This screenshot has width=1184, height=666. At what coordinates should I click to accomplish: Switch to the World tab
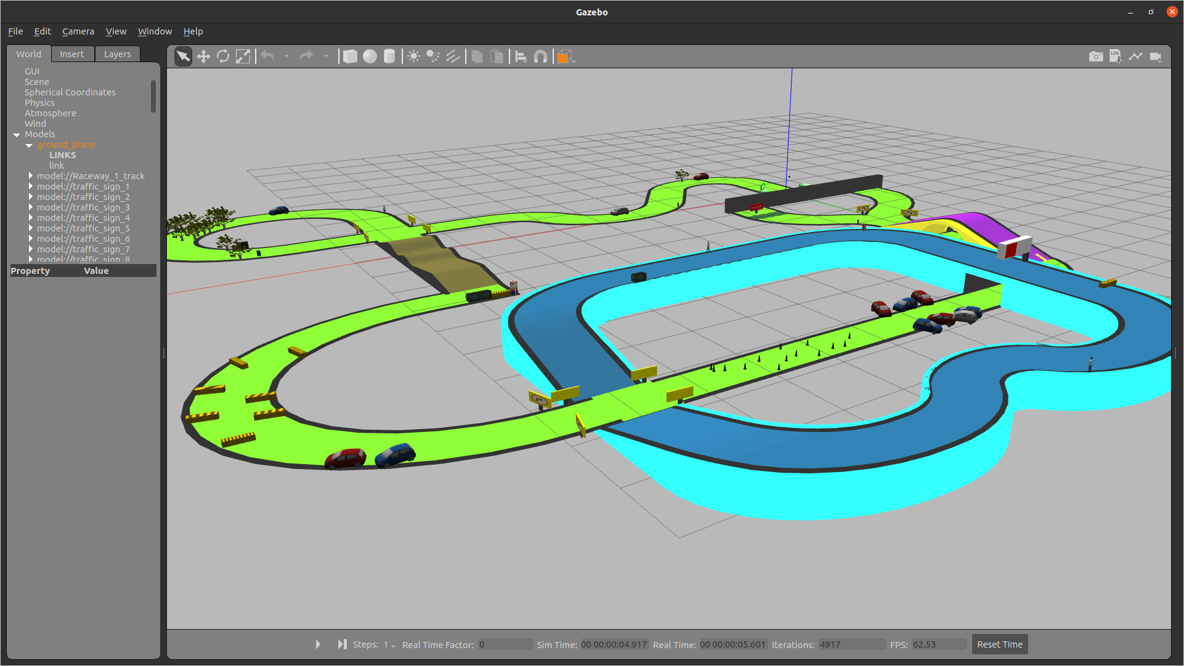pyautogui.click(x=29, y=54)
